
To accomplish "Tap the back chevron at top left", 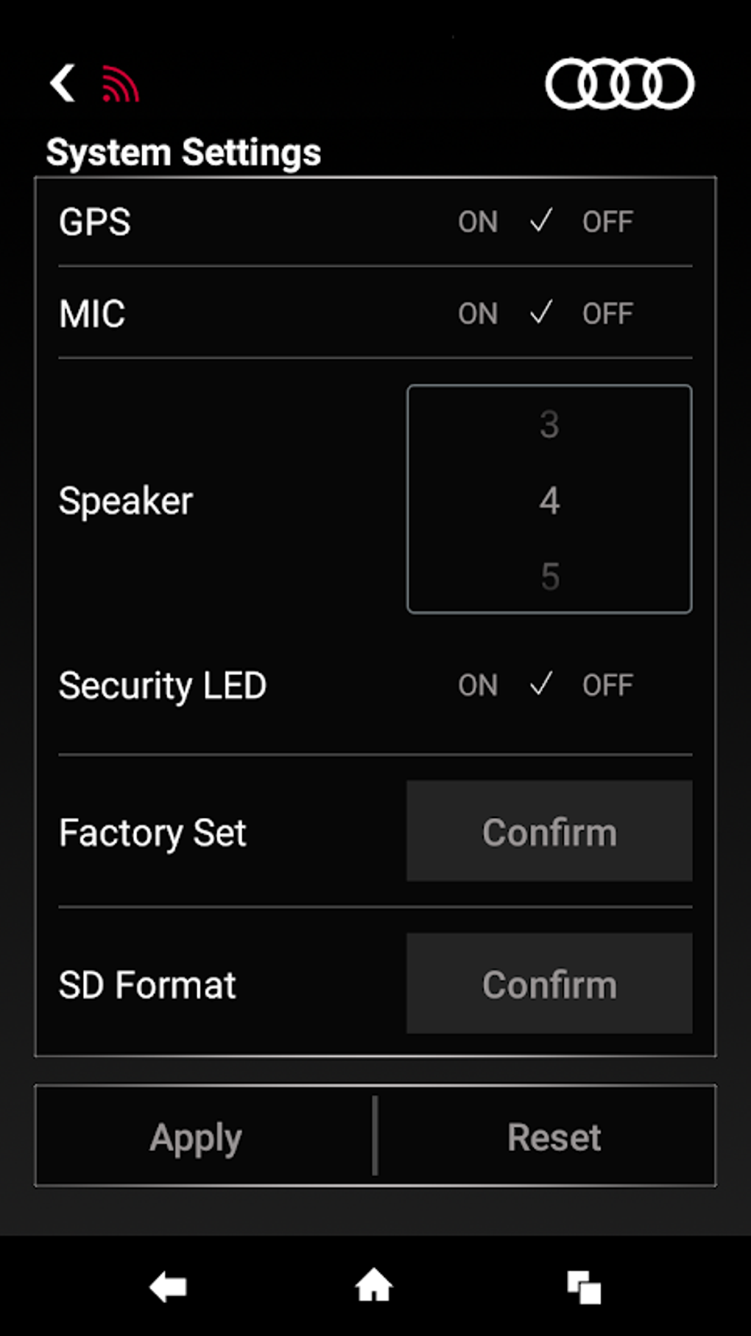I will click(x=63, y=83).
